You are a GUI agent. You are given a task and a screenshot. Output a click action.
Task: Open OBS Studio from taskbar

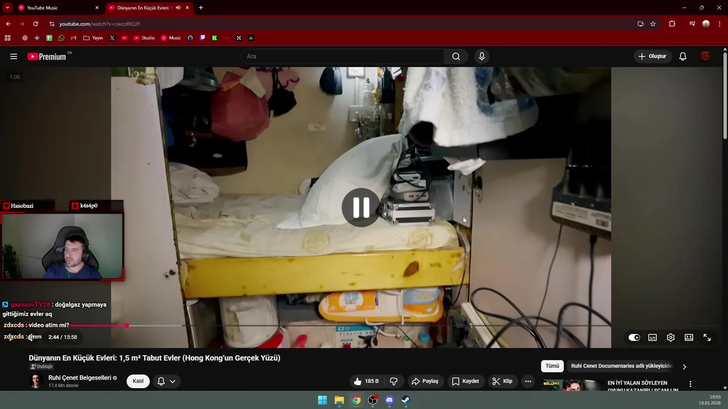click(x=373, y=400)
